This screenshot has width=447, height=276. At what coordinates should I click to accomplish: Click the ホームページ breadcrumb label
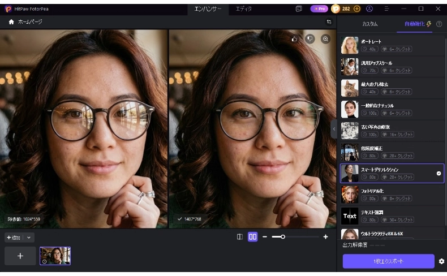pyautogui.click(x=30, y=22)
